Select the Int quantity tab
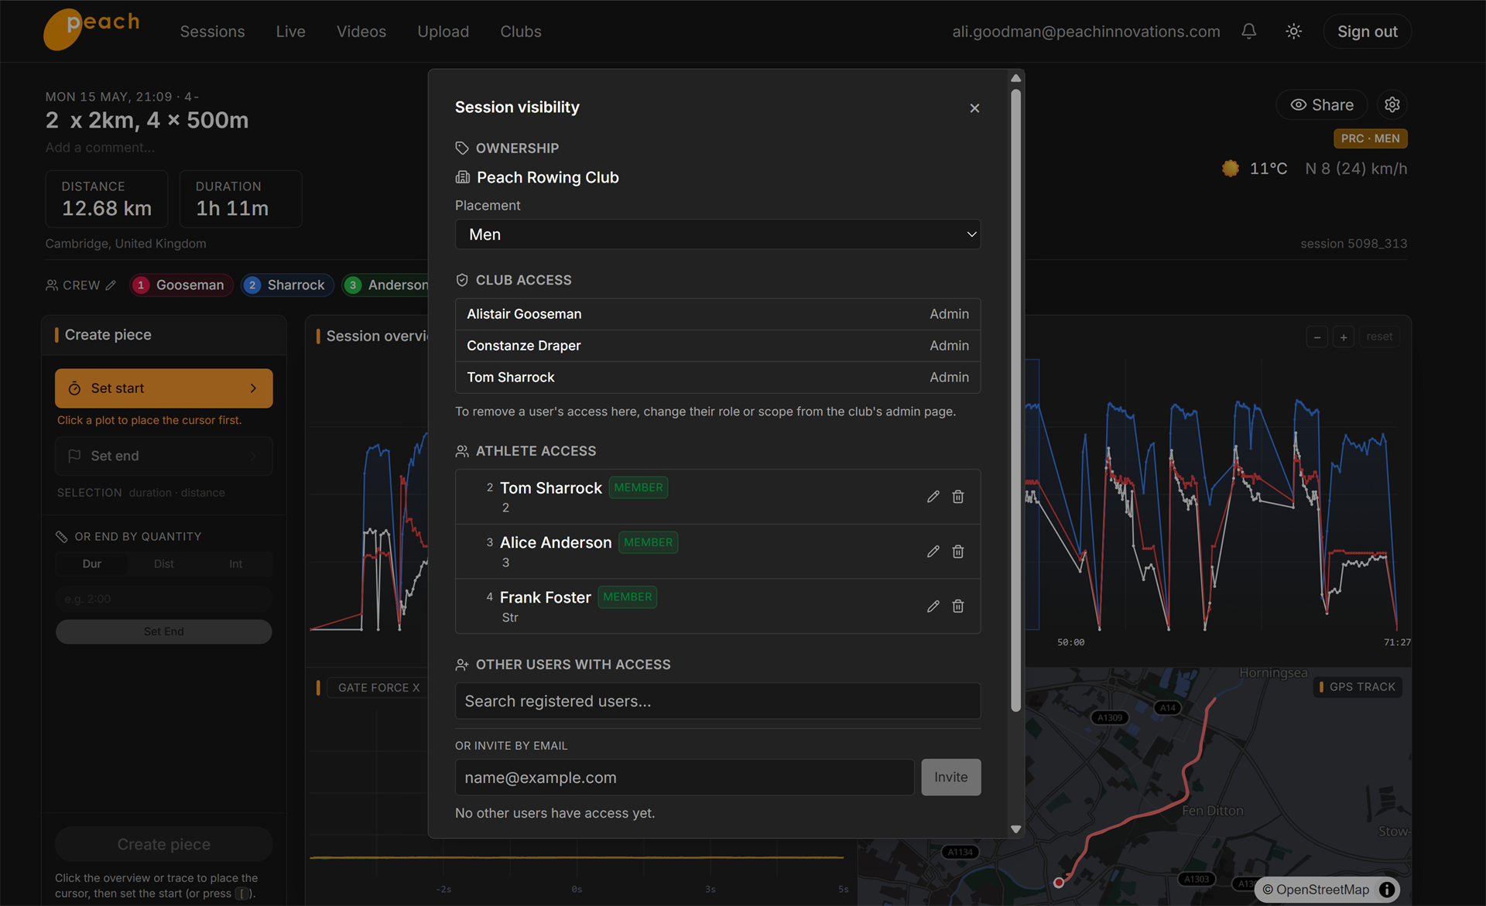1486x906 pixels. (x=235, y=564)
